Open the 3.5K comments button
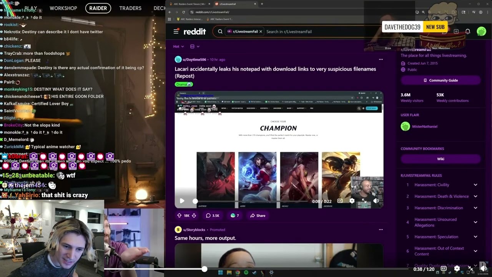492x277 pixels. (x=213, y=215)
